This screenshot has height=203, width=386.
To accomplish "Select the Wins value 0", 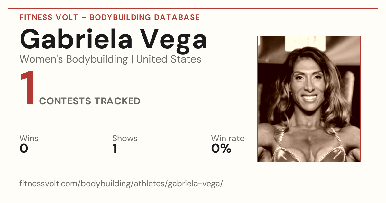I will coord(24,149).
